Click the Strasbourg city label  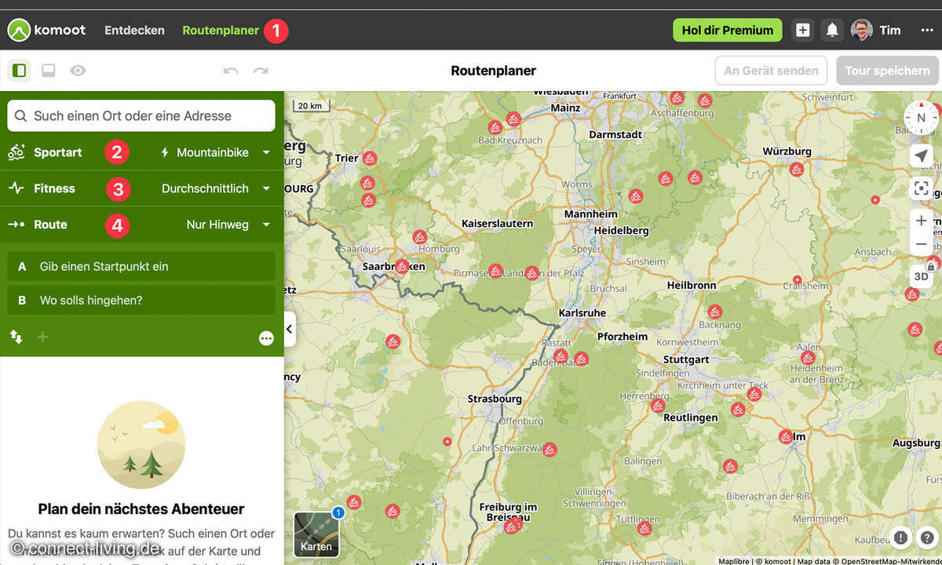click(x=495, y=399)
